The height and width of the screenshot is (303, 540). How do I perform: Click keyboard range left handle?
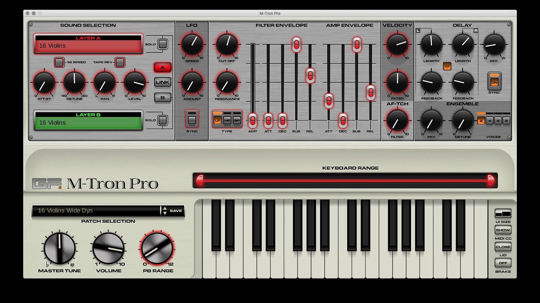pos(200,181)
